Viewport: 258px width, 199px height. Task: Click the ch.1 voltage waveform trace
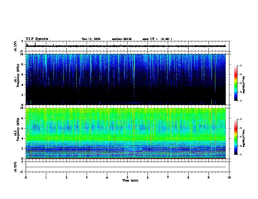126,46
